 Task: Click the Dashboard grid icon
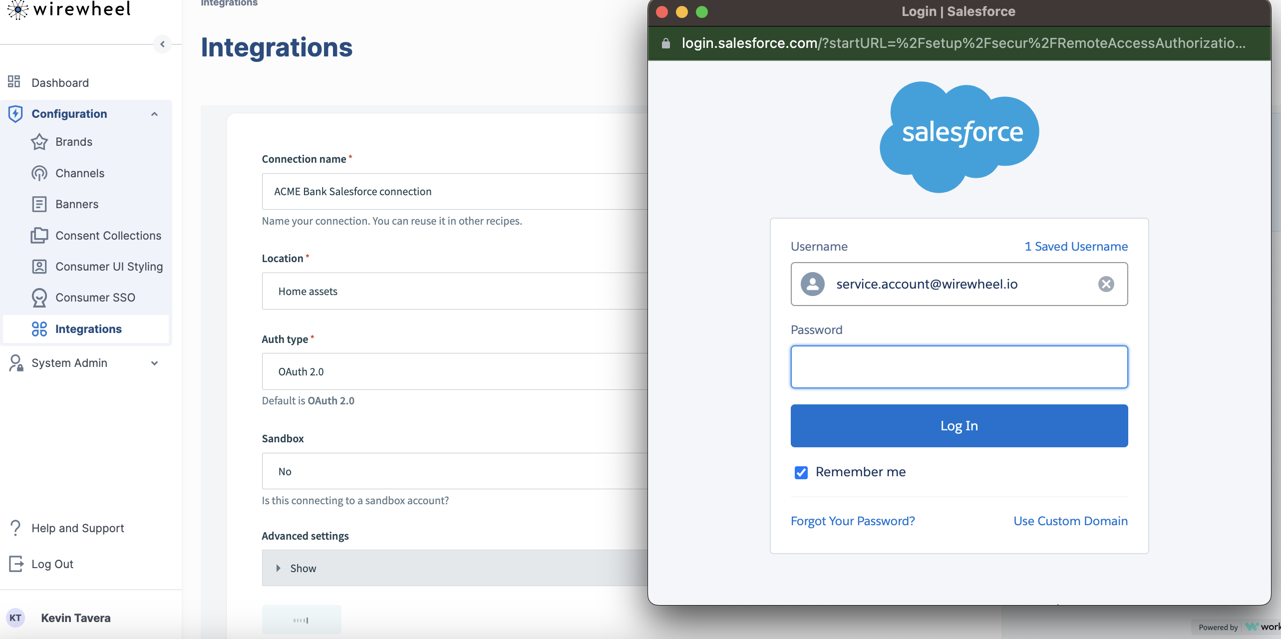14,82
